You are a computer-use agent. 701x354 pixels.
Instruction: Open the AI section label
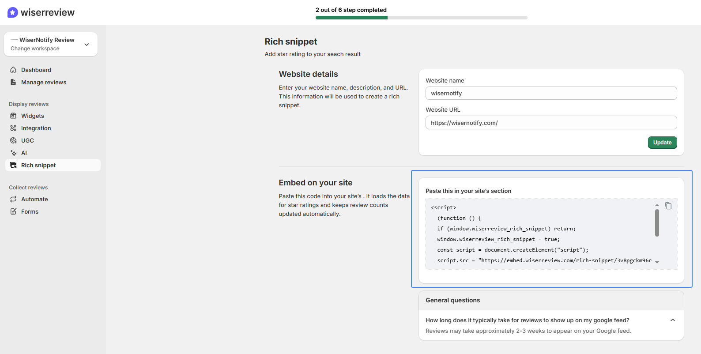pyautogui.click(x=24, y=153)
